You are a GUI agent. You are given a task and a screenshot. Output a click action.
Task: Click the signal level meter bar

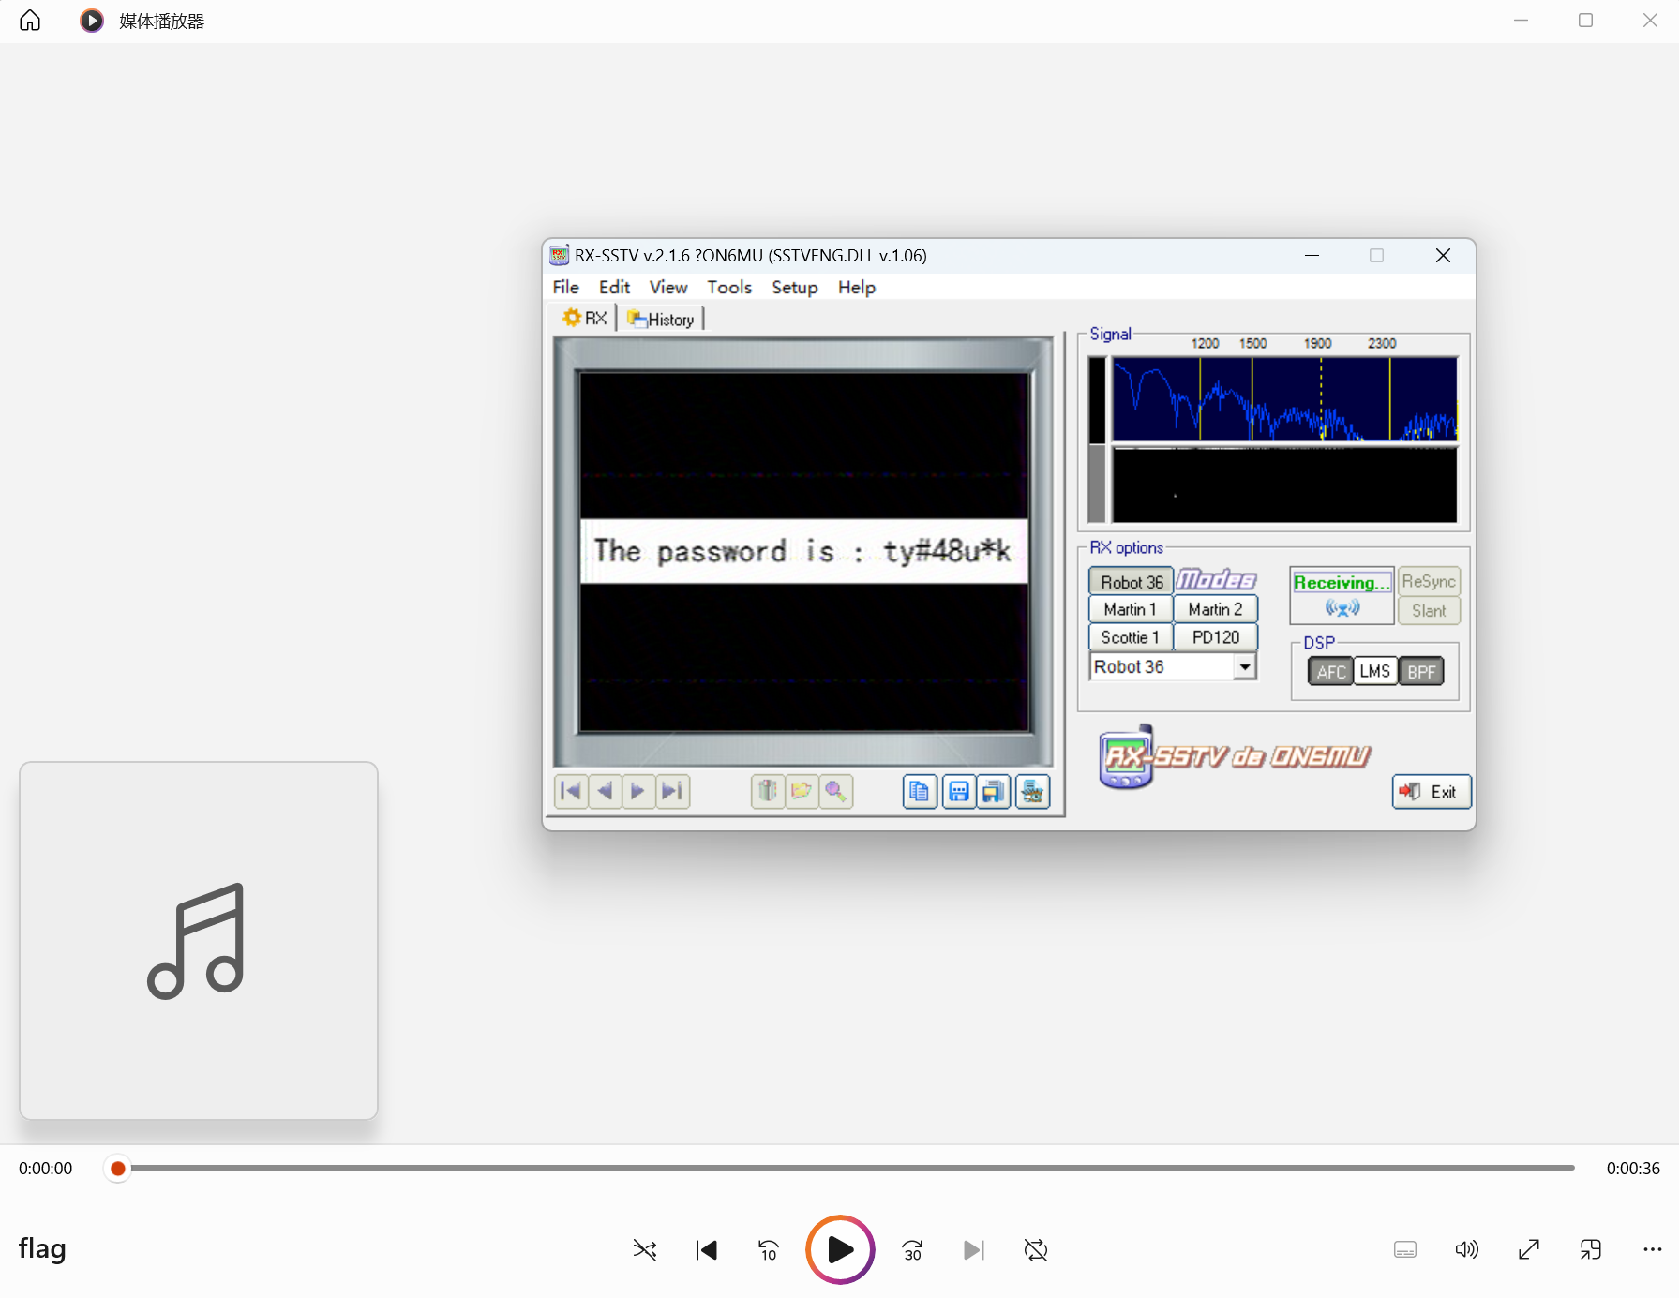click(x=1096, y=440)
